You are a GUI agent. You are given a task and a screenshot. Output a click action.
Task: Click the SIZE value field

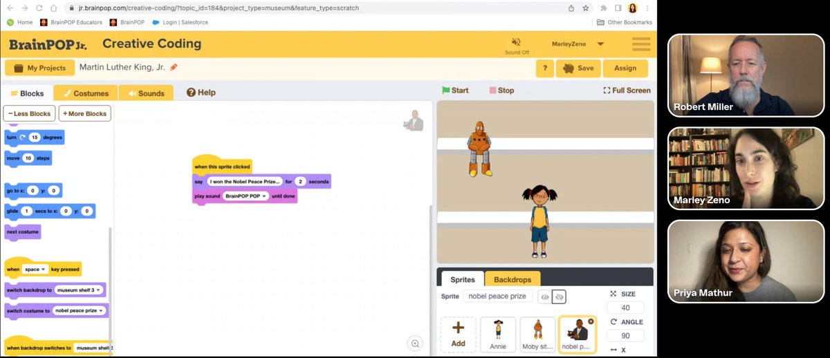pos(625,308)
